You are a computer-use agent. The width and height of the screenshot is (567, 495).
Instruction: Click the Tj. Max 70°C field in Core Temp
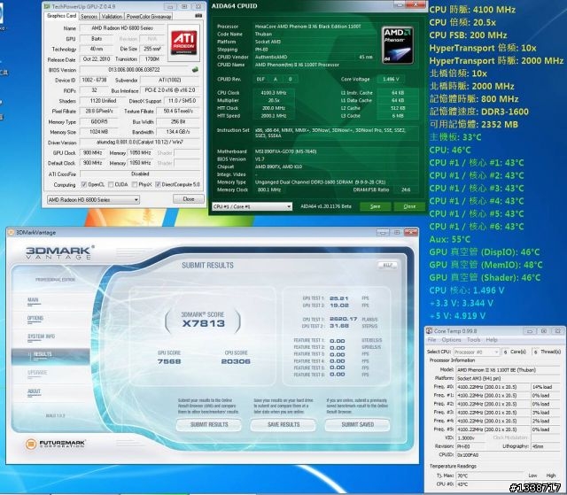[490, 476]
